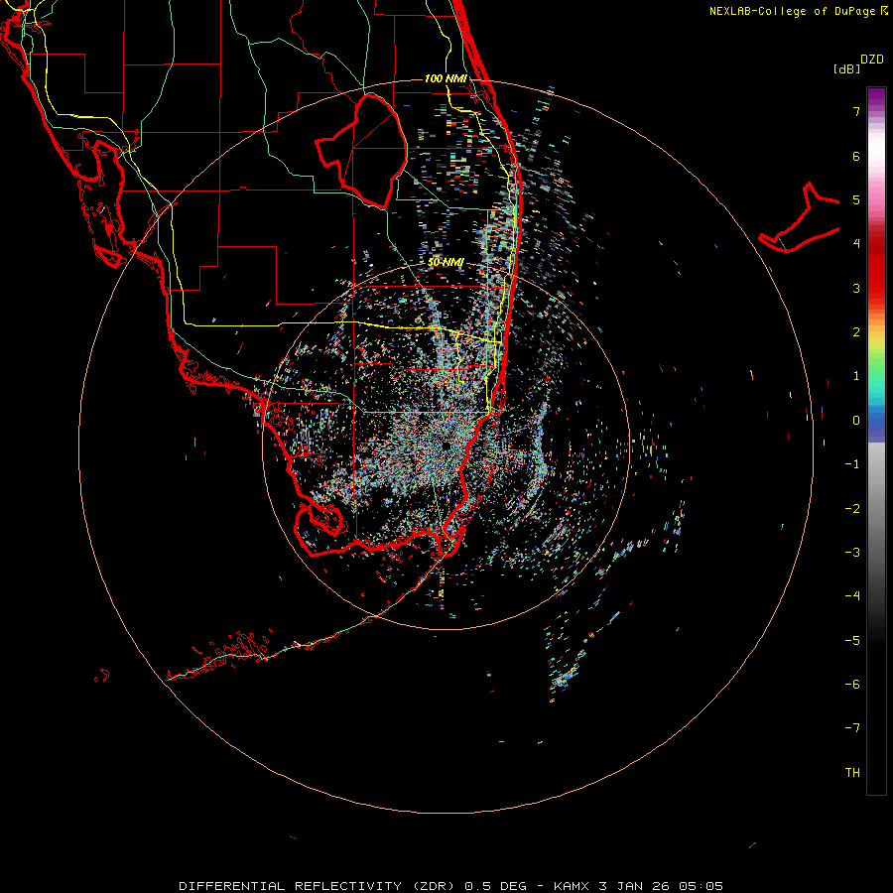Screen dimensions: 893x893
Task: Click the scale label -1
Action: (852, 464)
